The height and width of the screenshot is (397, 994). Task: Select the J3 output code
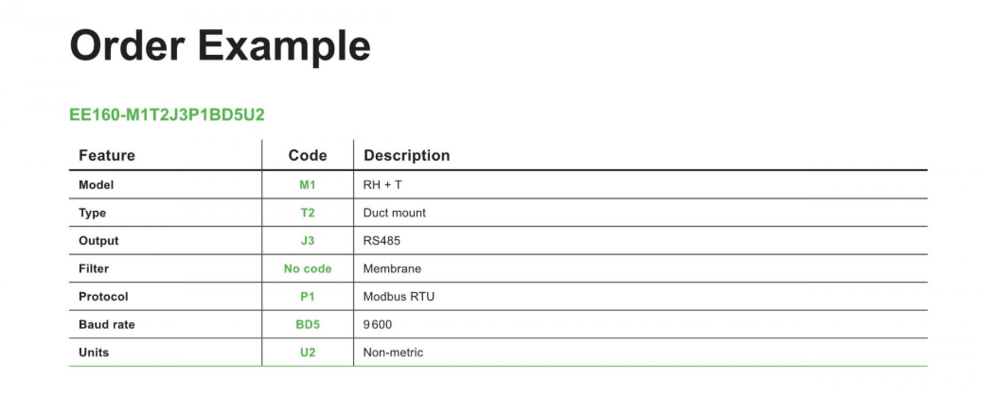[x=308, y=241]
